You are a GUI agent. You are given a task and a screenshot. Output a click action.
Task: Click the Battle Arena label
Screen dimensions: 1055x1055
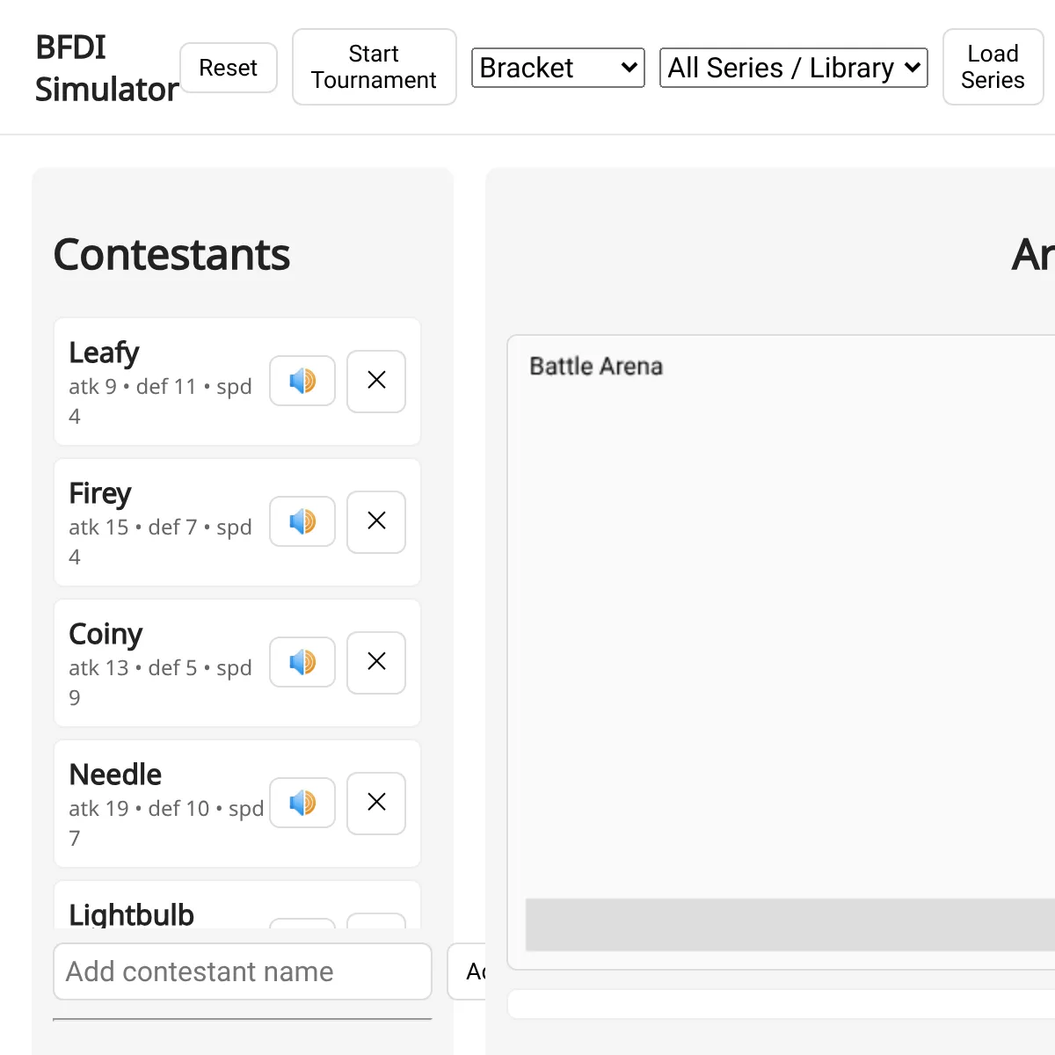coord(596,366)
